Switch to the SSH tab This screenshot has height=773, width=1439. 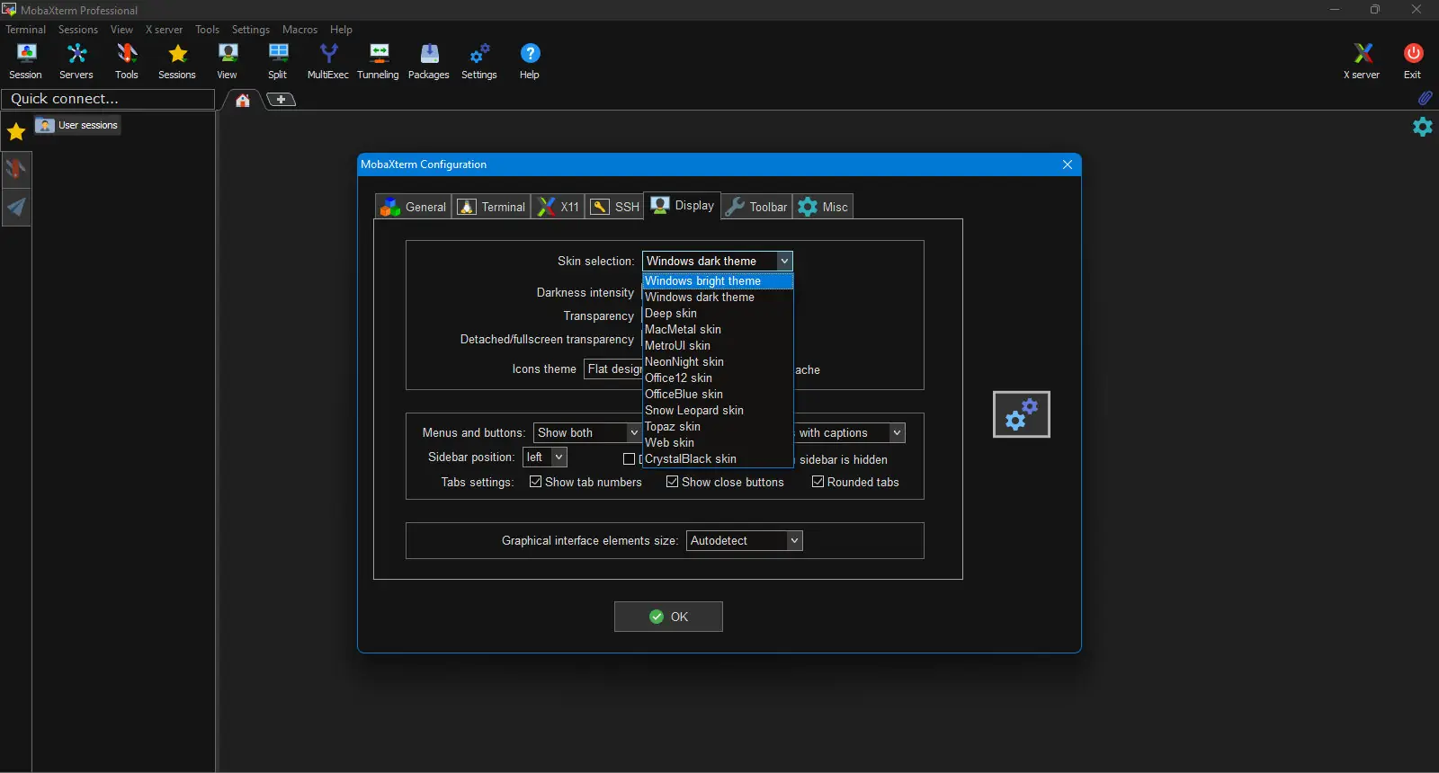click(615, 207)
